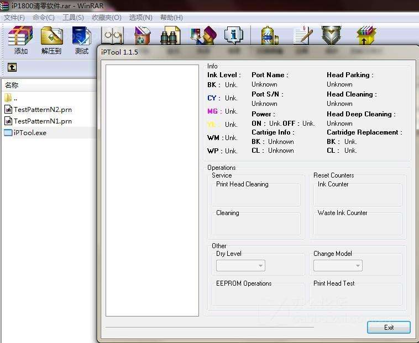
Task: Click the Exit button in iPTool
Action: pos(389,327)
